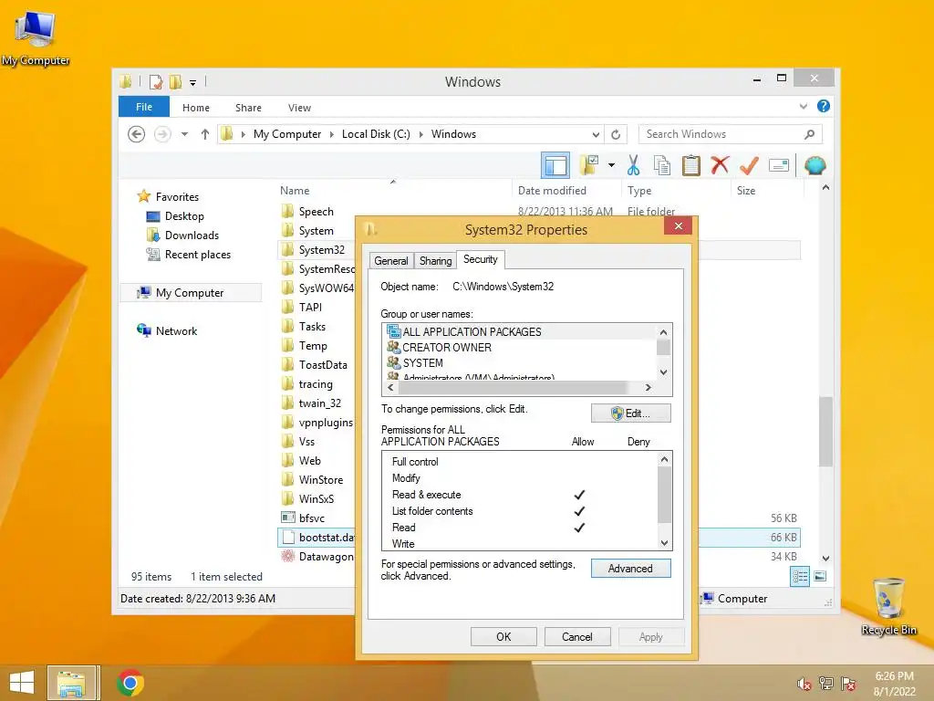934x701 pixels.
Task: Click the Windows Start button
Action: point(22,683)
